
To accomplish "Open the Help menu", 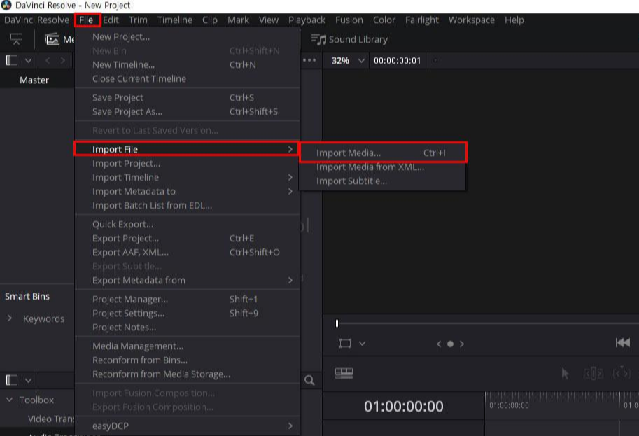I will point(514,20).
